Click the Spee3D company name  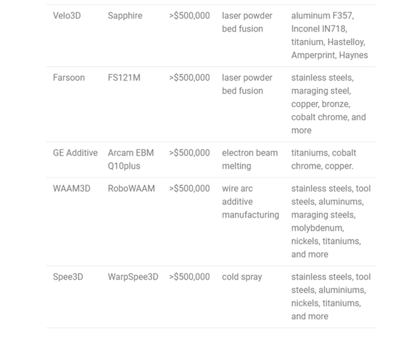pos(70,277)
